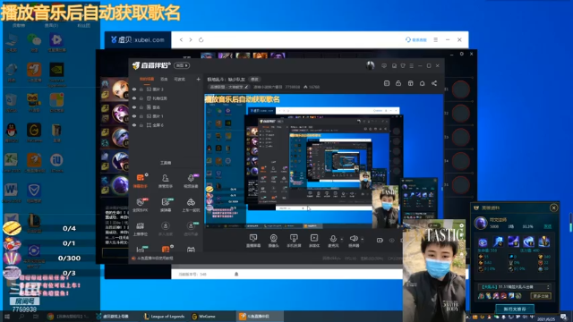Mute the speaker icon
The width and height of the screenshot is (573, 322).
[354, 239]
